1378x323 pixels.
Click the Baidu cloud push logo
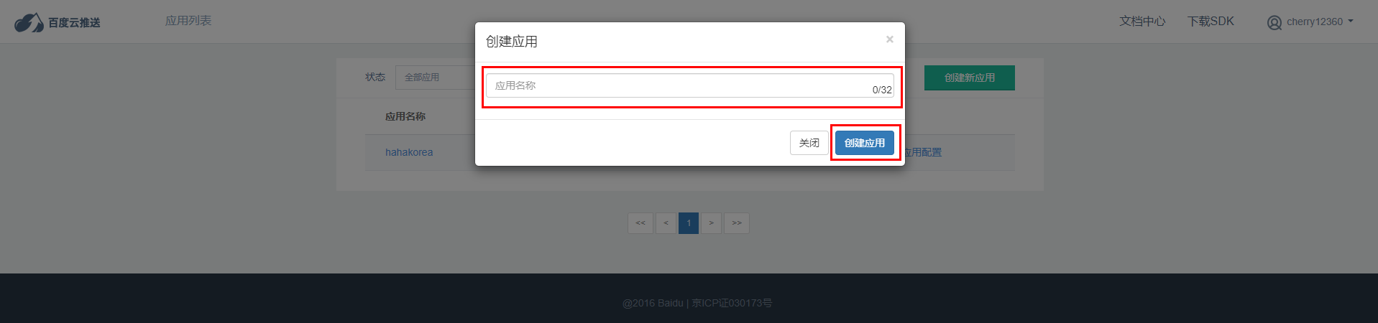click(58, 22)
